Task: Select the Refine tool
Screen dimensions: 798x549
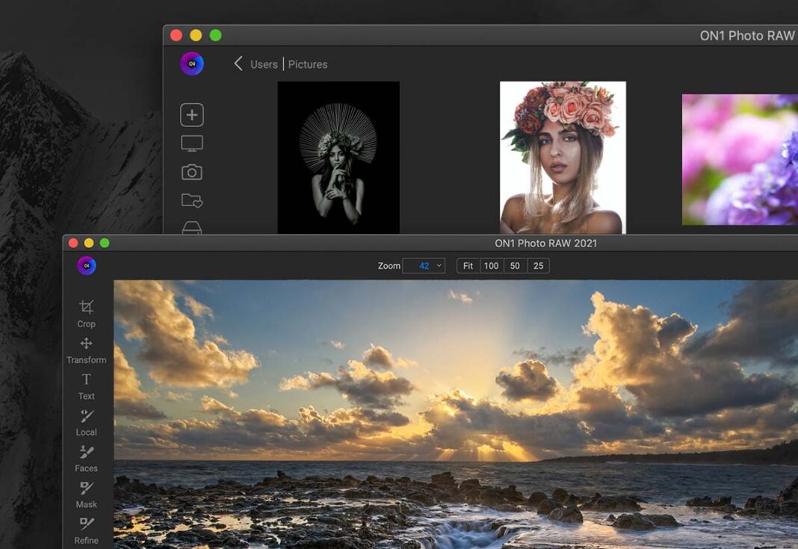Action: point(86,524)
